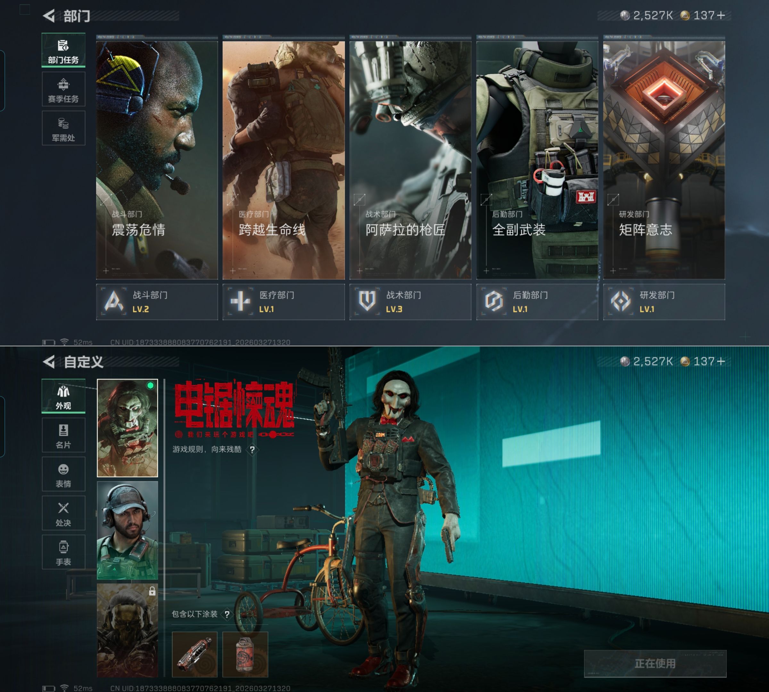Select the 手表 watch icon

(x=63, y=552)
